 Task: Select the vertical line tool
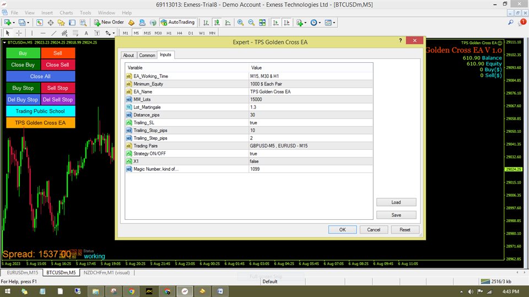point(32,33)
